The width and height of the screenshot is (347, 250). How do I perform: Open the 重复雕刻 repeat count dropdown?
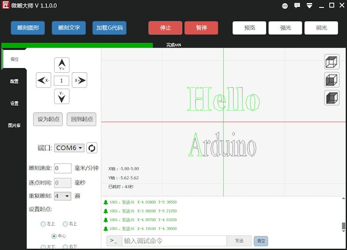tap(63, 196)
